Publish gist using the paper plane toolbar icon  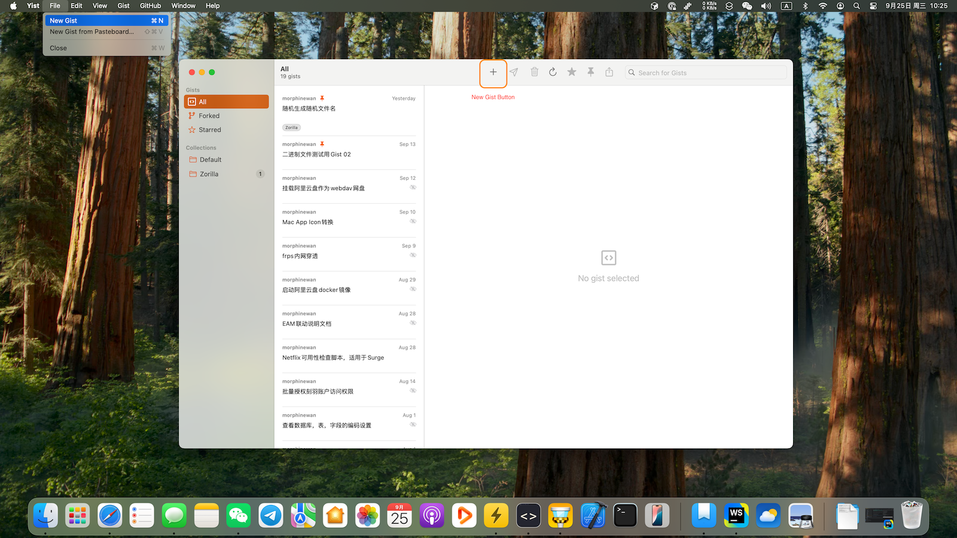pyautogui.click(x=514, y=72)
